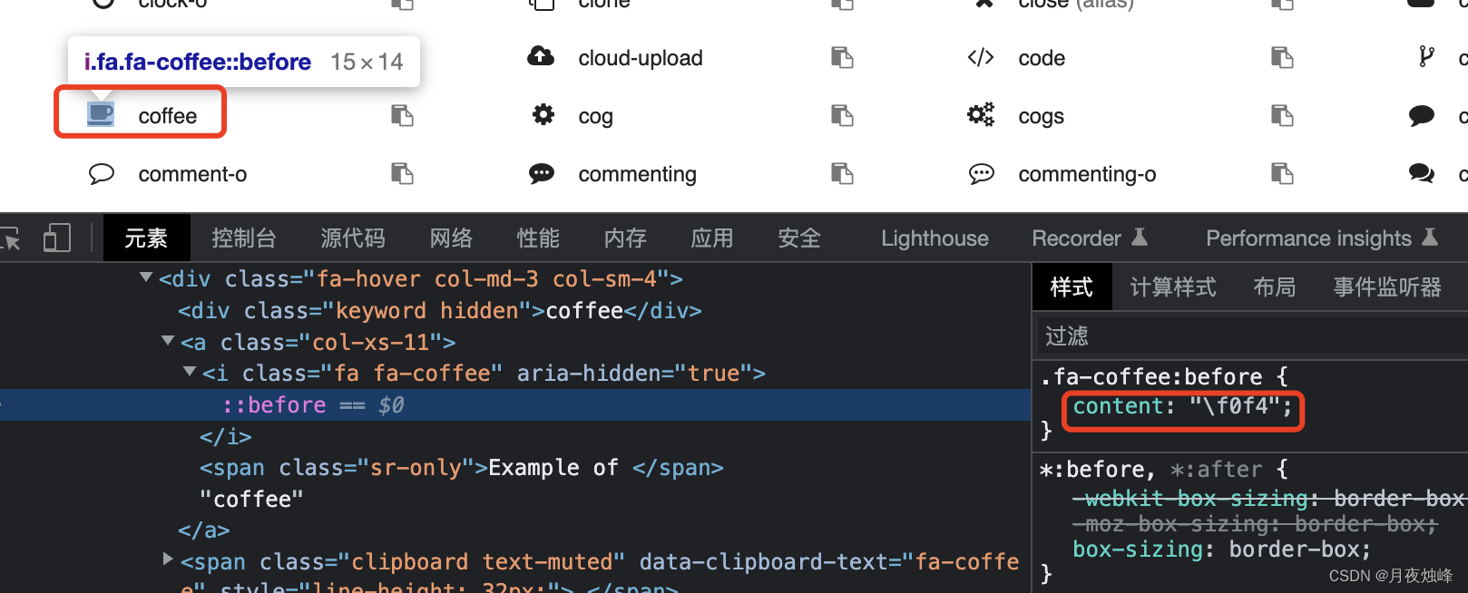Click the cloud-upload icon
Screen dimensions: 1468x593
[x=541, y=57]
